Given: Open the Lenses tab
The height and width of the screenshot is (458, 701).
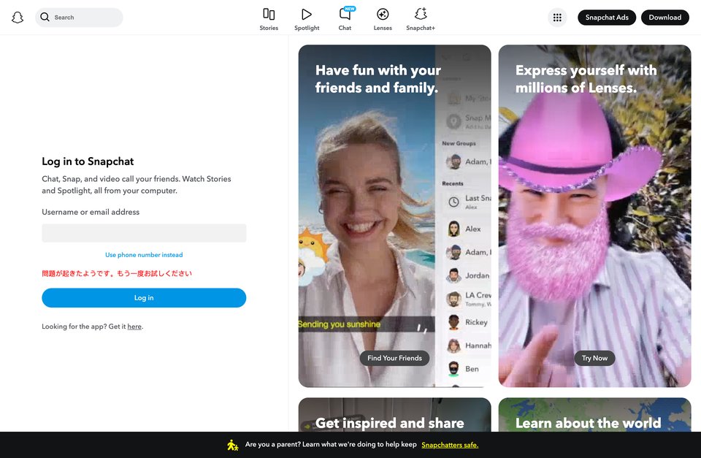Looking at the screenshot, I should [383, 19].
